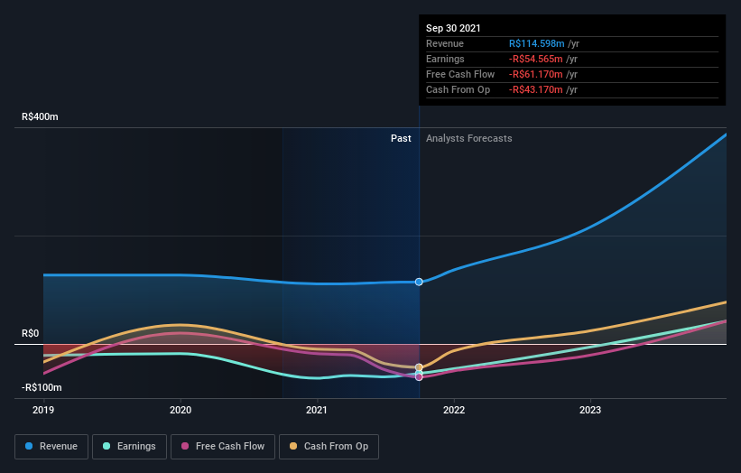Click the 2022 x-axis label
The width and height of the screenshot is (741, 473).
[x=454, y=410]
